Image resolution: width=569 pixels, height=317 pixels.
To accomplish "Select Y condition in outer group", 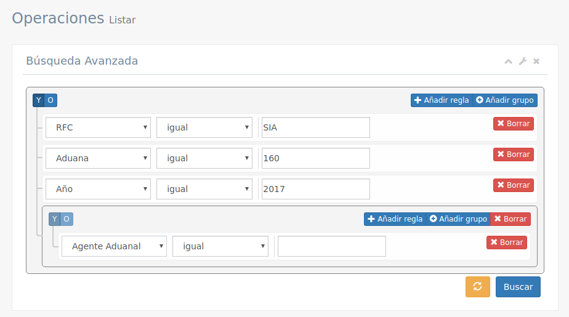I will [39, 100].
